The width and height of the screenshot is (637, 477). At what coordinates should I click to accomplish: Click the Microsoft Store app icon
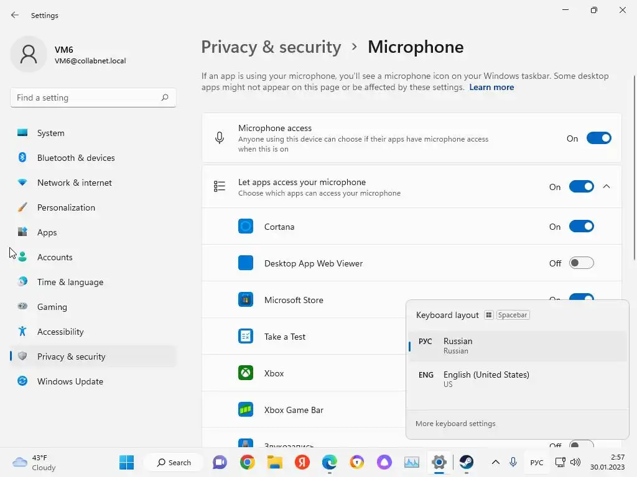coord(245,300)
